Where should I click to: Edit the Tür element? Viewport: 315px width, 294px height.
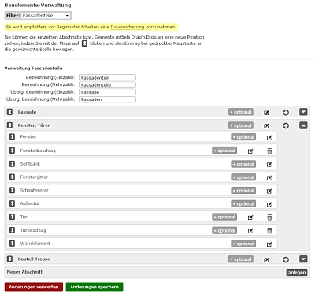tap(250, 218)
